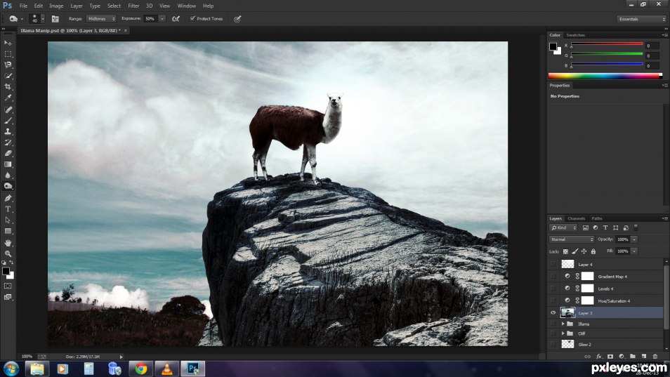This screenshot has width=670, height=377.
Task: Select the Hand tool
Action: click(x=8, y=243)
